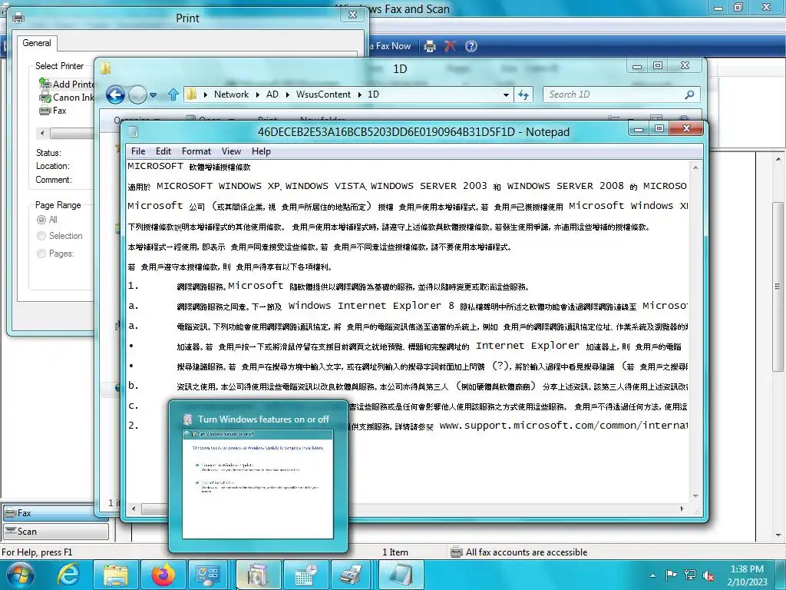Screen dimensions: 786x590
Task: Click Up arrow in Explorer navigation
Action: [x=173, y=94]
